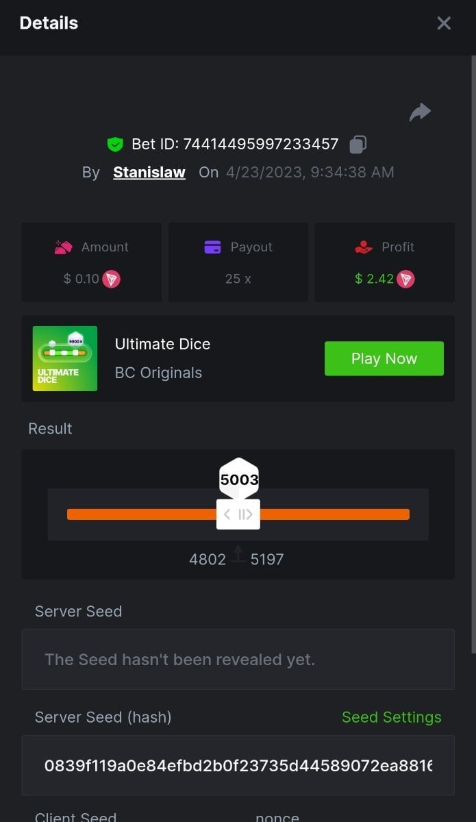The image size is (476, 822).
Task: Click the red Profit hand icon
Action: click(x=364, y=247)
